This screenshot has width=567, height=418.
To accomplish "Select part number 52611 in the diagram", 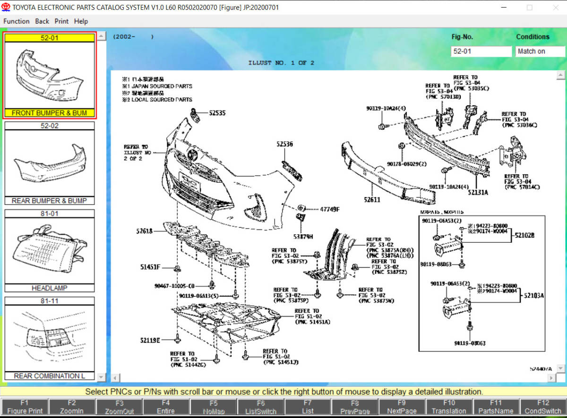I will [x=372, y=200].
